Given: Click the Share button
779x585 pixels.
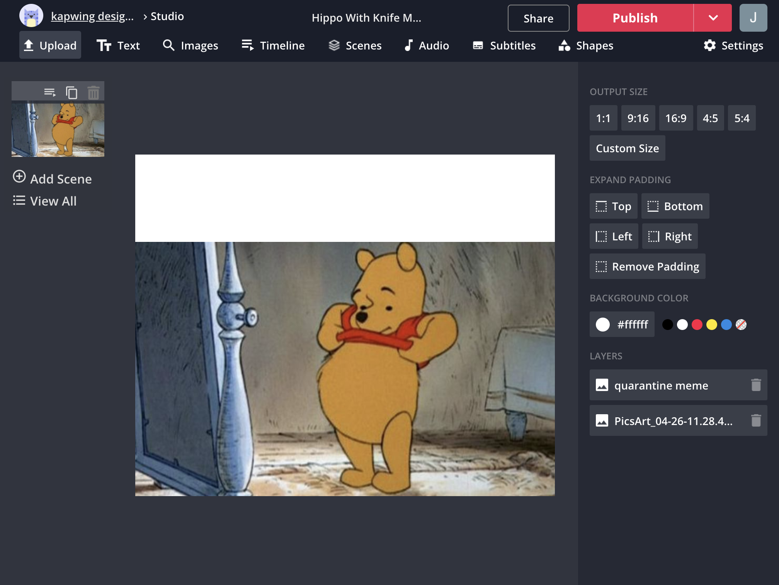Looking at the screenshot, I should coord(538,18).
